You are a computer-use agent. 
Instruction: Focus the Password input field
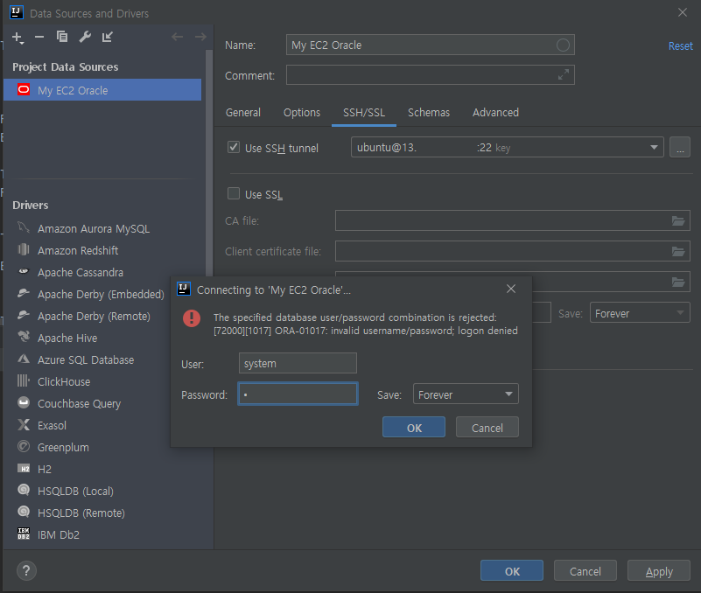(298, 394)
